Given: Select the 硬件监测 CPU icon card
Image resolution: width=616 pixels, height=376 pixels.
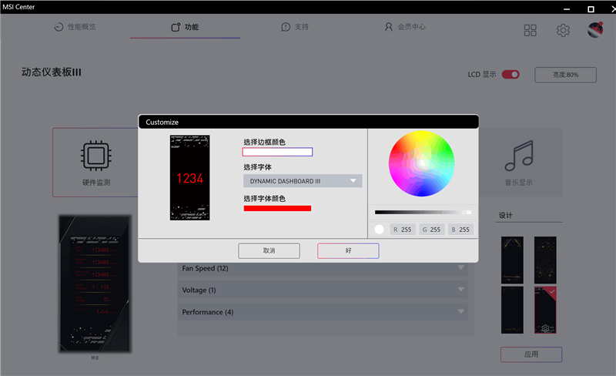Looking at the screenshot, I should tap(95, 163).
